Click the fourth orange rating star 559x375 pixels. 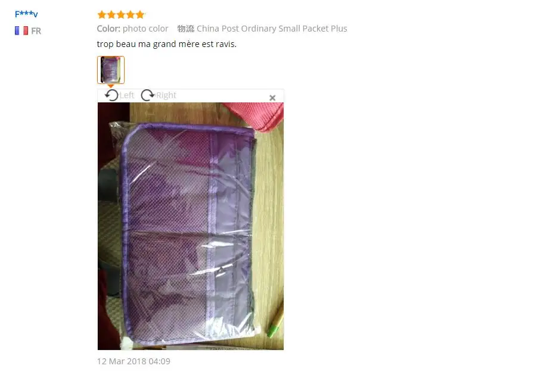(131, 15)
